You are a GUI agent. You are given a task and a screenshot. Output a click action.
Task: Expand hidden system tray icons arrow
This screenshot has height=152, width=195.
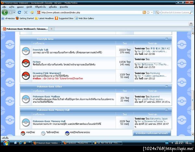[172, 143]
